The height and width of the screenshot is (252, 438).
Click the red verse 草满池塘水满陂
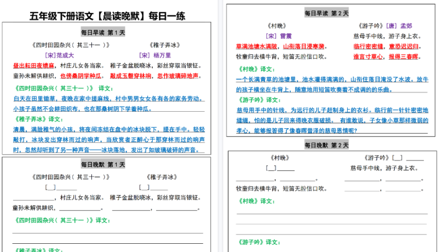click(256, 47)
